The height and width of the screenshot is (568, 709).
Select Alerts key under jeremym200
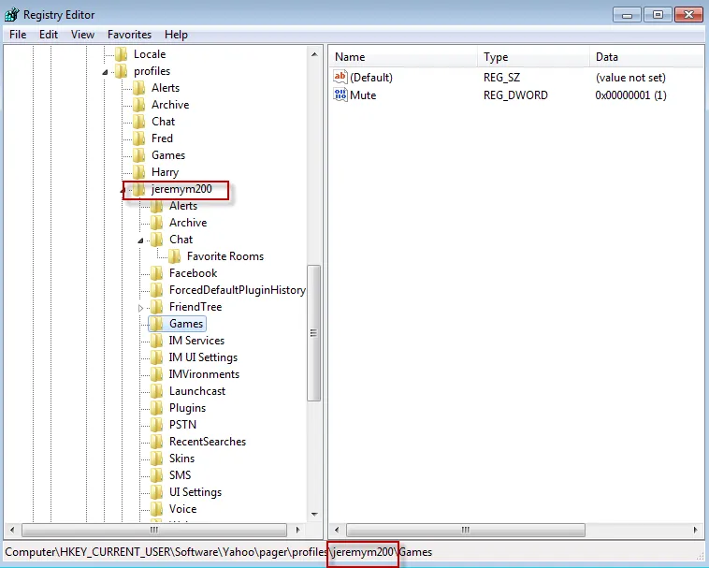pos(183,206)
